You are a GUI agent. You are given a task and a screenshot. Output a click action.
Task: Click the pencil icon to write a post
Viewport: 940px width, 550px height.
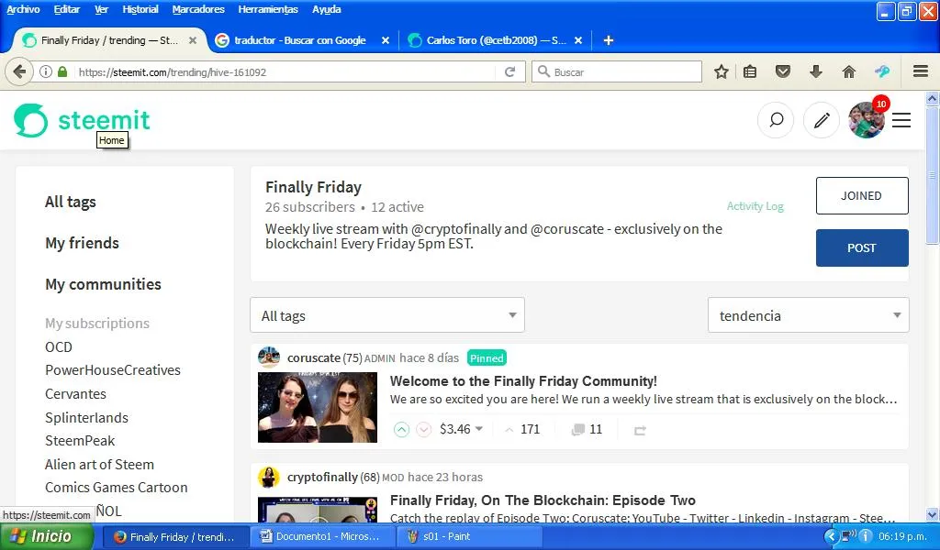click(822, 120)
